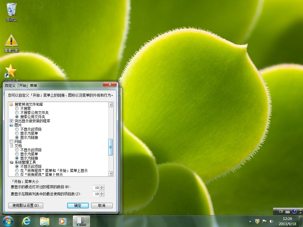Uncheck 突出显示新安装的程序 checkbox

click(x=12, y=121)
